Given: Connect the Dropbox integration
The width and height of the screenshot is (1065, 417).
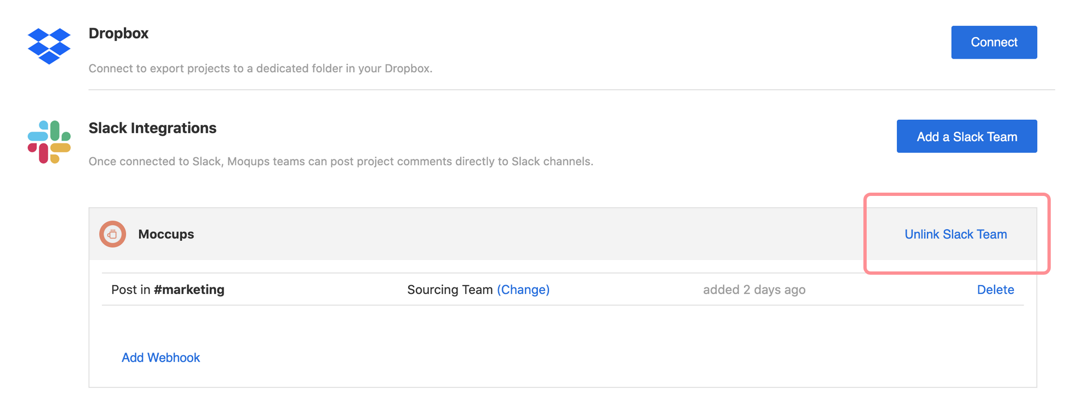Looking at the screenshot, I should (993, 42).
